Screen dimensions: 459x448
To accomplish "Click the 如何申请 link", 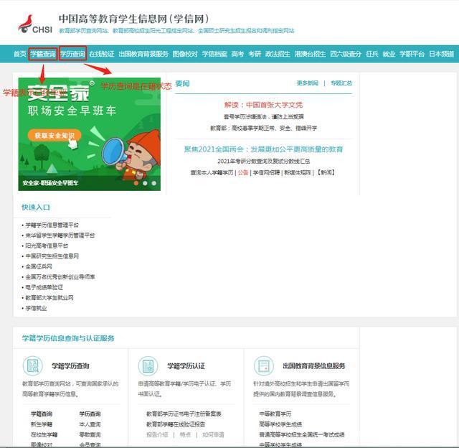I will tap(213, 434).
